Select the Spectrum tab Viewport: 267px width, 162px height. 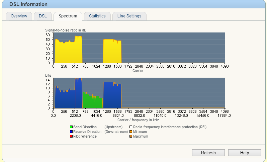click(x=68, y=16)
